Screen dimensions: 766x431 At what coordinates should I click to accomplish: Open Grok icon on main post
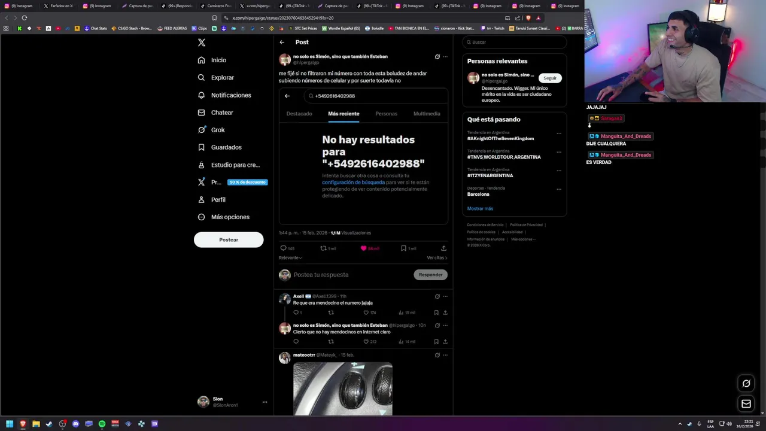[x=437, y=57]
